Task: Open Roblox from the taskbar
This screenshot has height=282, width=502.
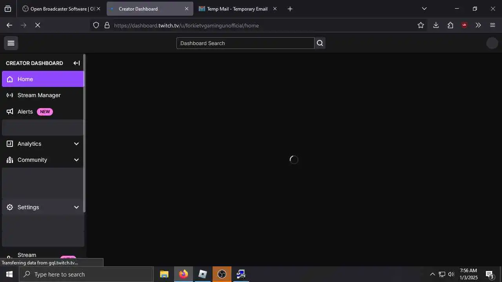Action: (203, 274)
